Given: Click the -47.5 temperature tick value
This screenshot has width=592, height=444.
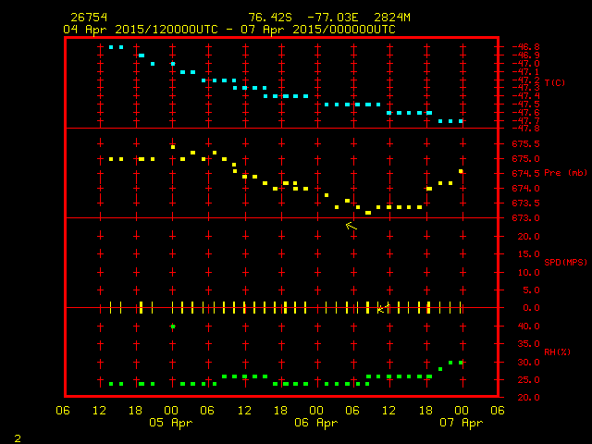Looking at the screenshot, I should point(526,105).
